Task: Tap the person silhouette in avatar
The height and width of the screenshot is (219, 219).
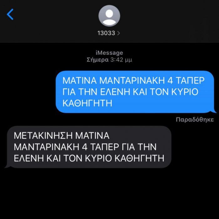Action: [109, 17]
